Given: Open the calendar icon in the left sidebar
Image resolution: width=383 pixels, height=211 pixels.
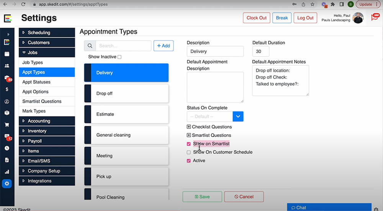Looking at the screenshot, I should pos(7,54).
